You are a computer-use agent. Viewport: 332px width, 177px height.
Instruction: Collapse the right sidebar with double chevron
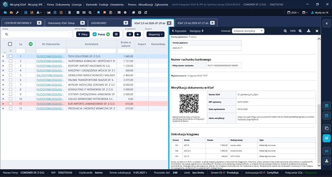click(327, 23)
